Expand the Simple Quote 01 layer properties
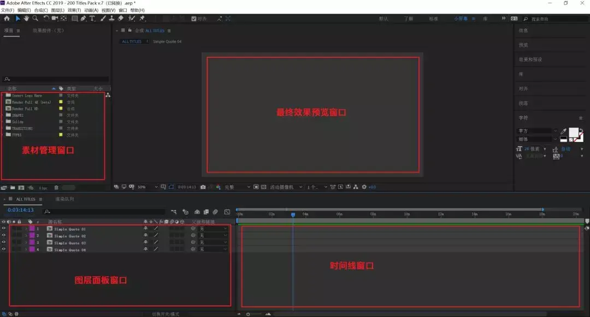Screen dimensions: 590x317 point(26,229)
